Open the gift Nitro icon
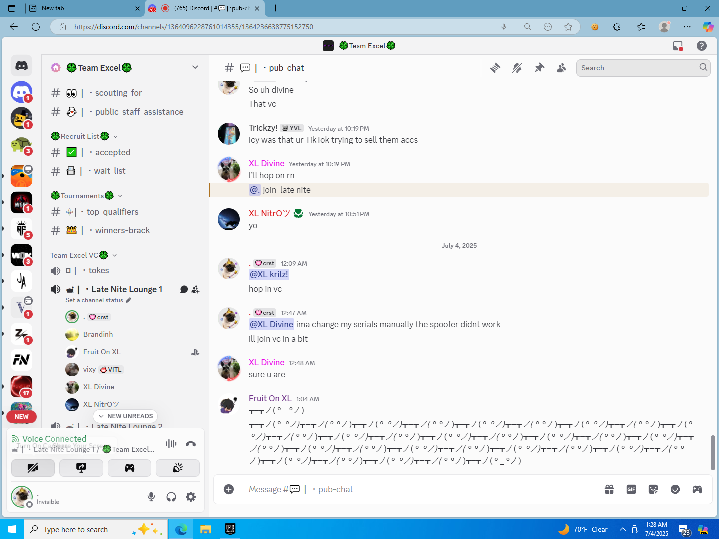The image size is (719, 539). click(609, 489)
